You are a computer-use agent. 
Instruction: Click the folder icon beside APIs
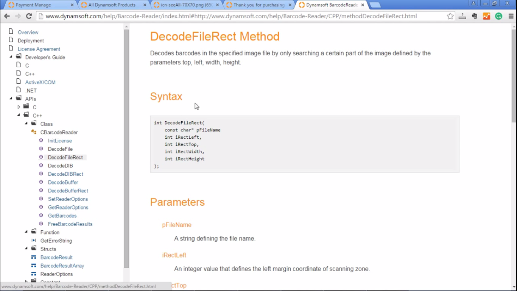pos(19,98)
